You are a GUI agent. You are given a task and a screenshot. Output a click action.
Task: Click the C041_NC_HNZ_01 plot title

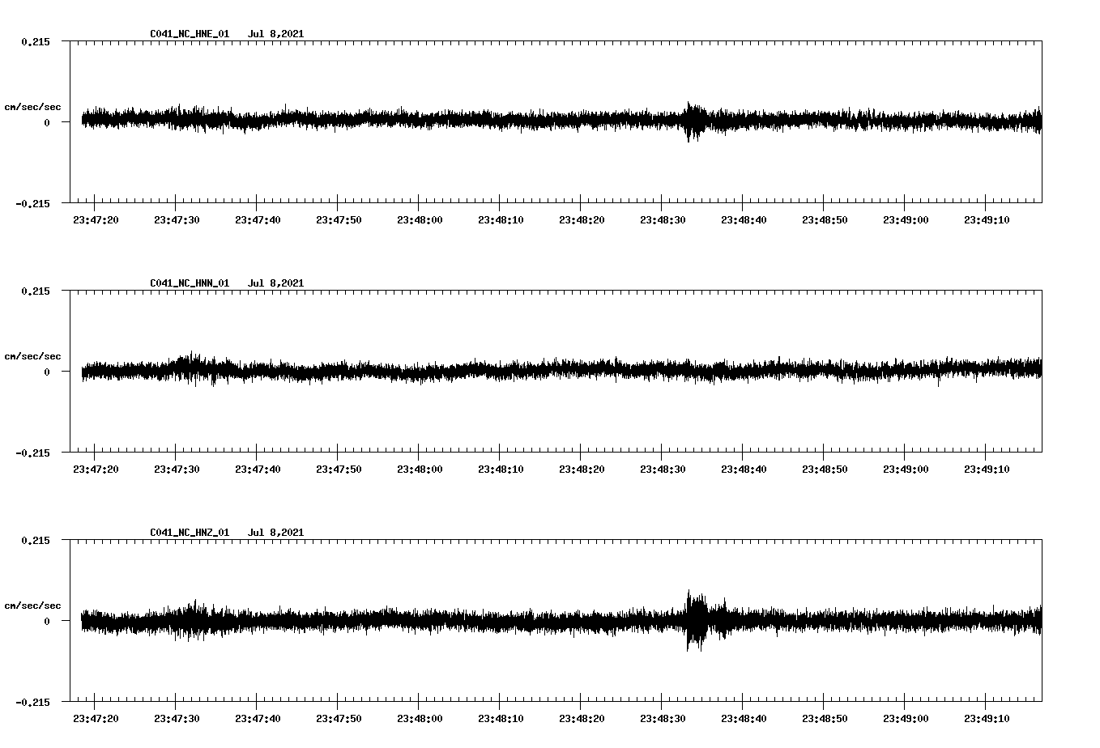(x=190, y=533)
